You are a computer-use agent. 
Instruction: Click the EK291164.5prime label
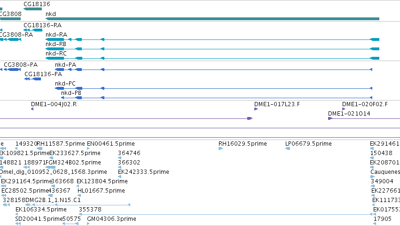26,182
